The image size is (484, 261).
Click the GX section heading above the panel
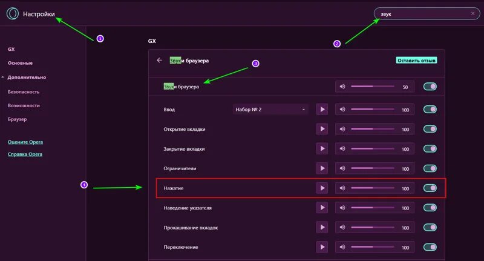[x=152, y=41]
